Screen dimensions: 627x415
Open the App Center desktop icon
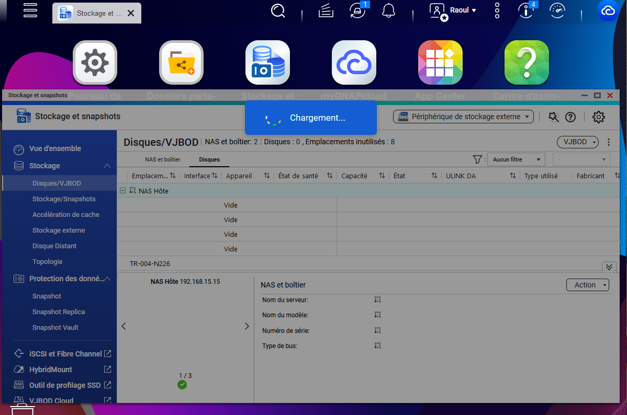coord(440,63)
